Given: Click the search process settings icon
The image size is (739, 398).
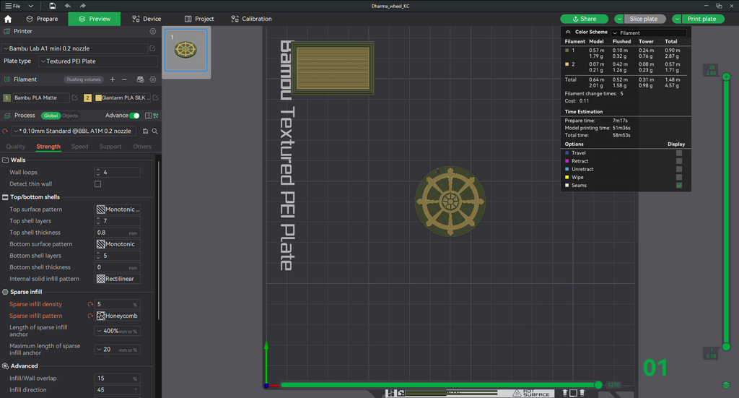Looking at the screenshot, I should (154, 131).
